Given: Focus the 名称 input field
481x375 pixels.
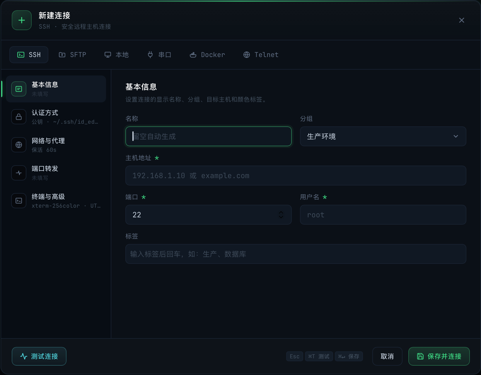Looking at the screenshot, I should tap(209, 136).
